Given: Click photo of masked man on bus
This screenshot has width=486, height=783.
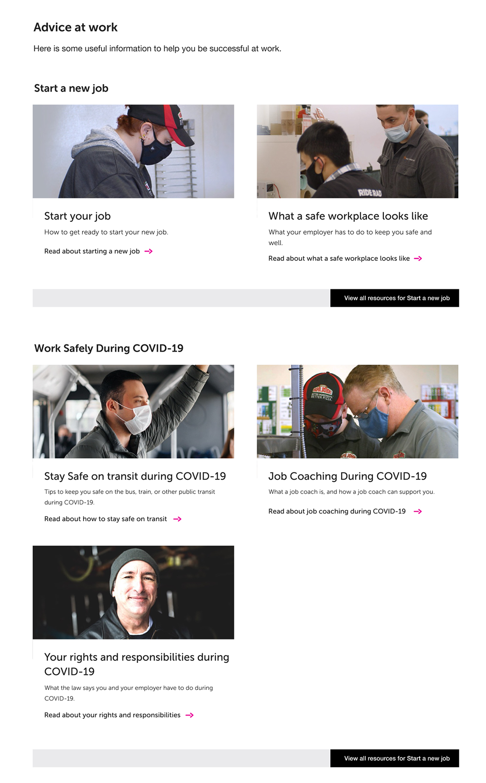Looking at the screenshot, I should (x=133, y=411).
